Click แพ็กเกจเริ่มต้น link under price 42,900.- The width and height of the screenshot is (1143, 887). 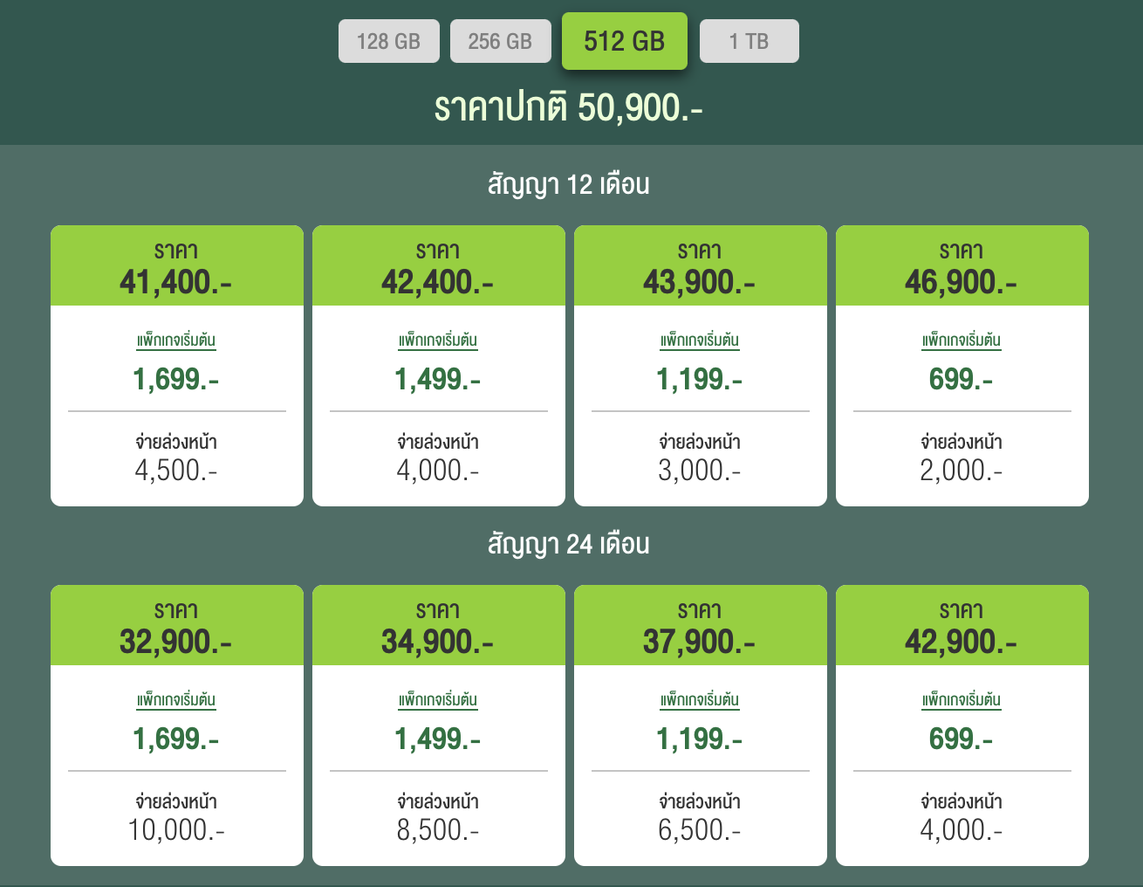point(962,700)
